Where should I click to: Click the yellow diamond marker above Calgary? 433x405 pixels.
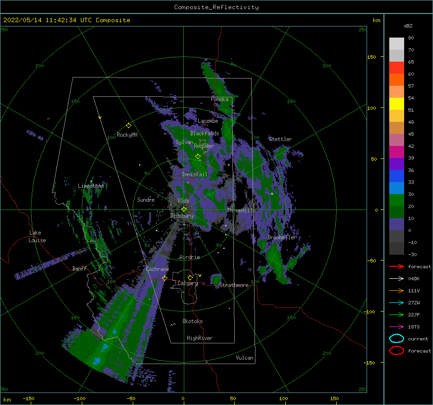190,277
